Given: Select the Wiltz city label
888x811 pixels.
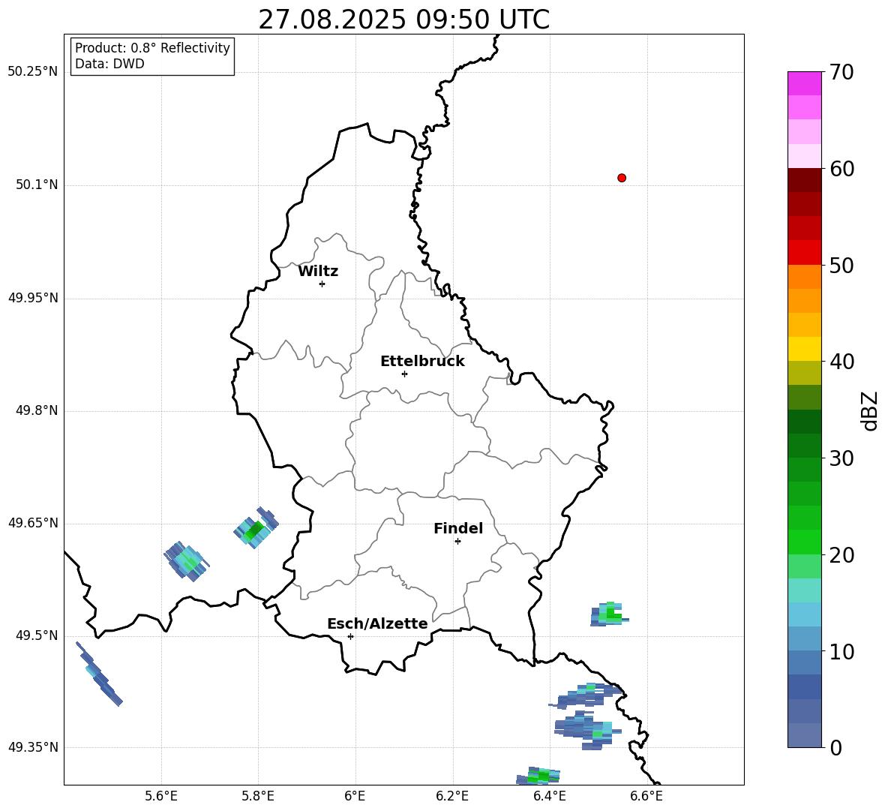Looking at the screenshot, I should (x=318, y=272).
